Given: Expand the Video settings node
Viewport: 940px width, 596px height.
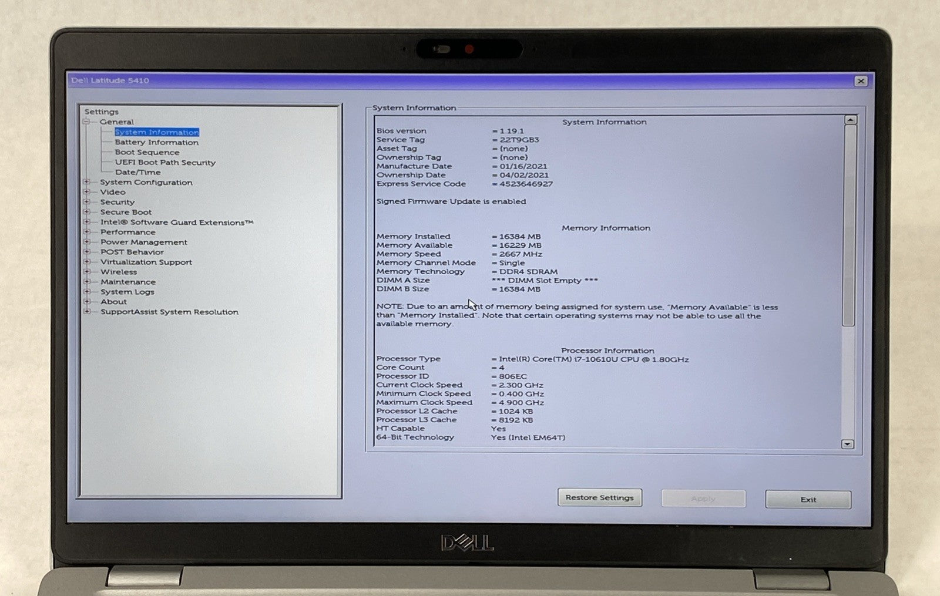Looking at the screenshot, I should (x=86, y=192).
